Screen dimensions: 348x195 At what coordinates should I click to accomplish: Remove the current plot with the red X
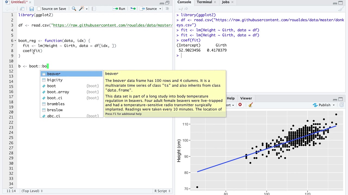tap(240, 105)
